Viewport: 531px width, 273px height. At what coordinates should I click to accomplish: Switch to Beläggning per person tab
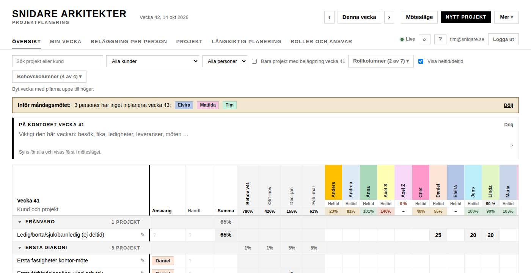coord(129,42)
